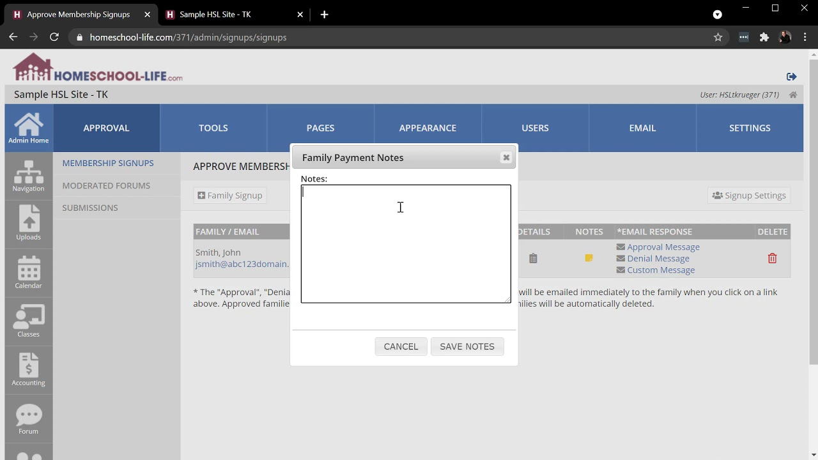
Task: Open the PAGES menu
Action: pos(320,128)
